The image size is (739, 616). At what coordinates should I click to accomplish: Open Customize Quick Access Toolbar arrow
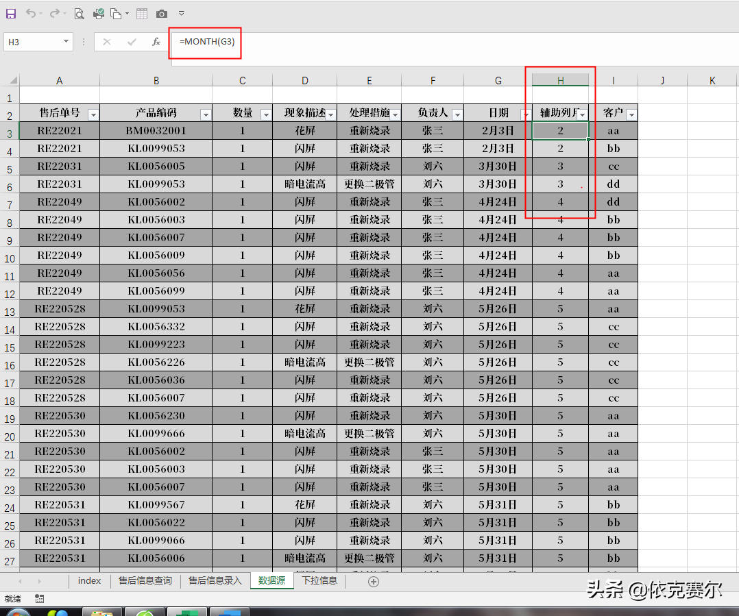pyautogui.click(x=182, y=14)
